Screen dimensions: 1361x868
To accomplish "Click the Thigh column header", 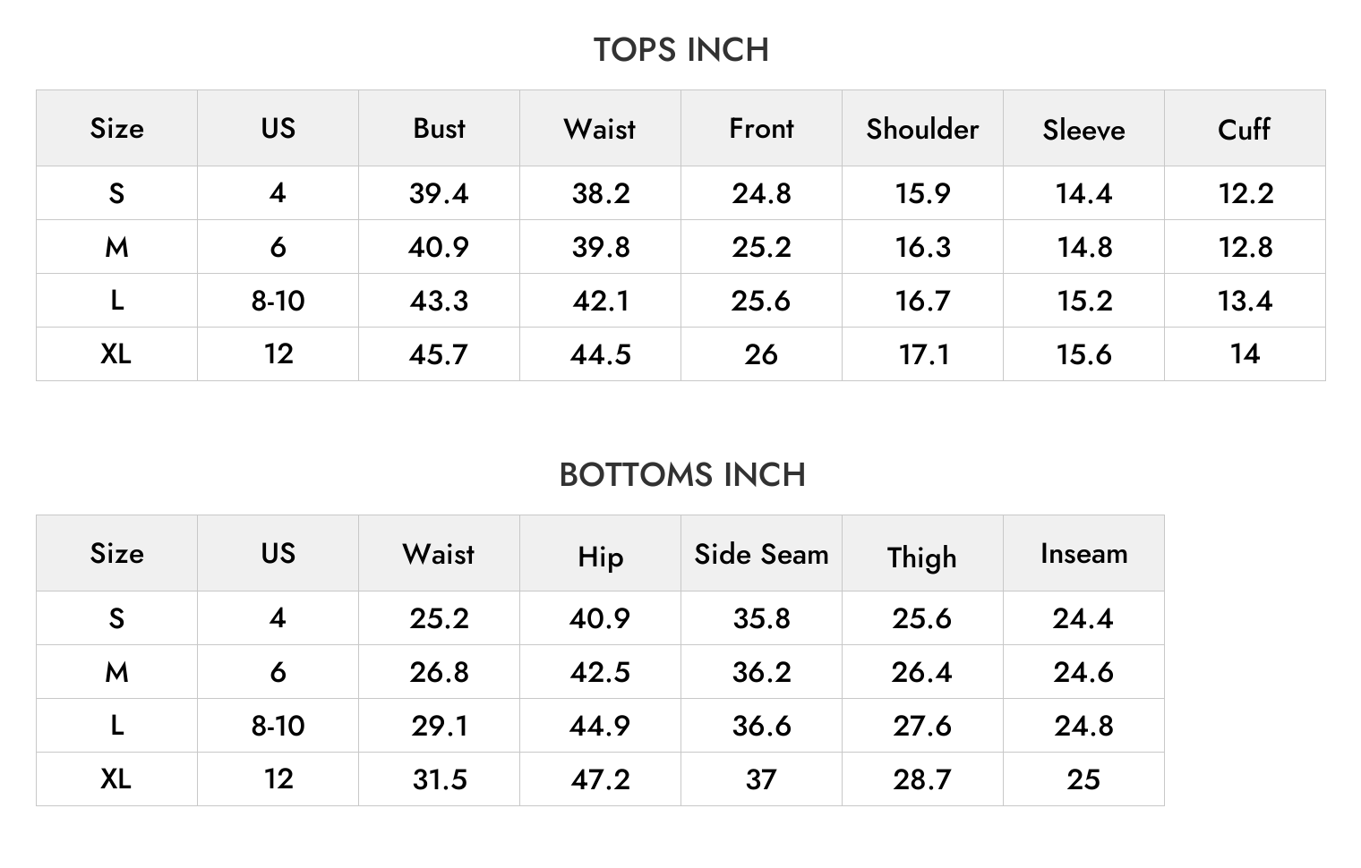I will point(921,557).
